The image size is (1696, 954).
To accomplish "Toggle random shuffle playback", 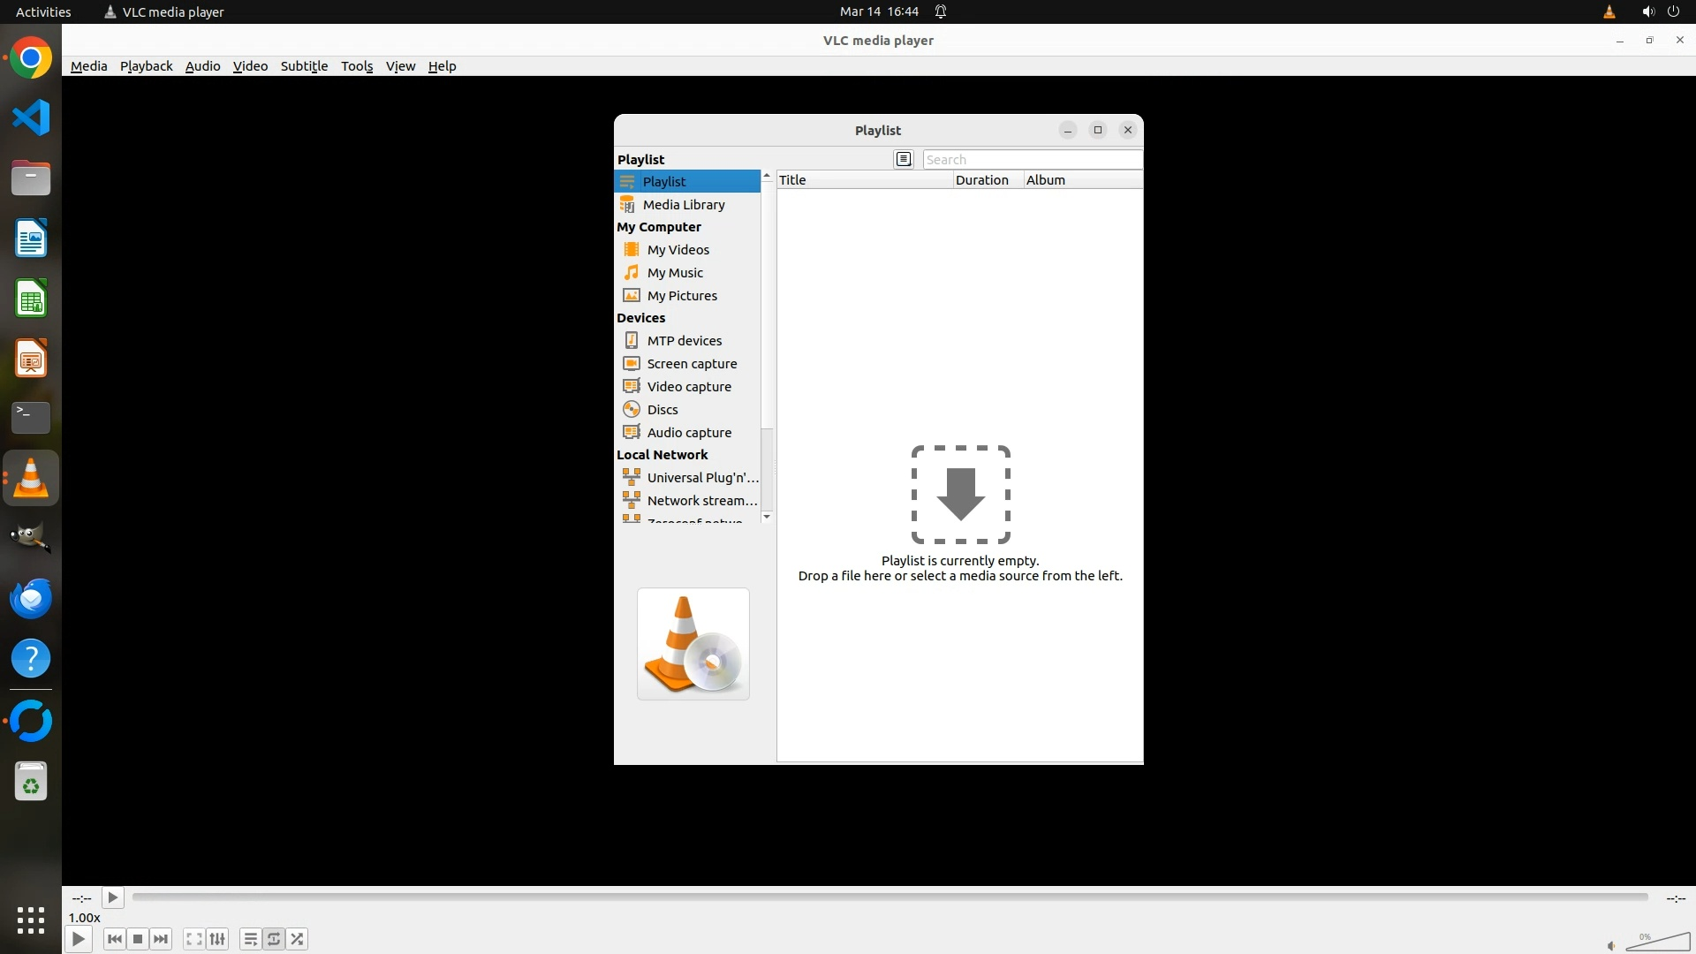I will 298,939.
